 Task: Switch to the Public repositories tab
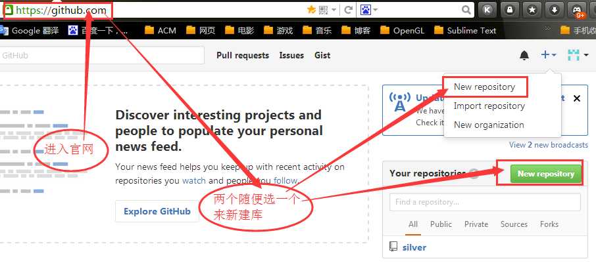point(441,224)
